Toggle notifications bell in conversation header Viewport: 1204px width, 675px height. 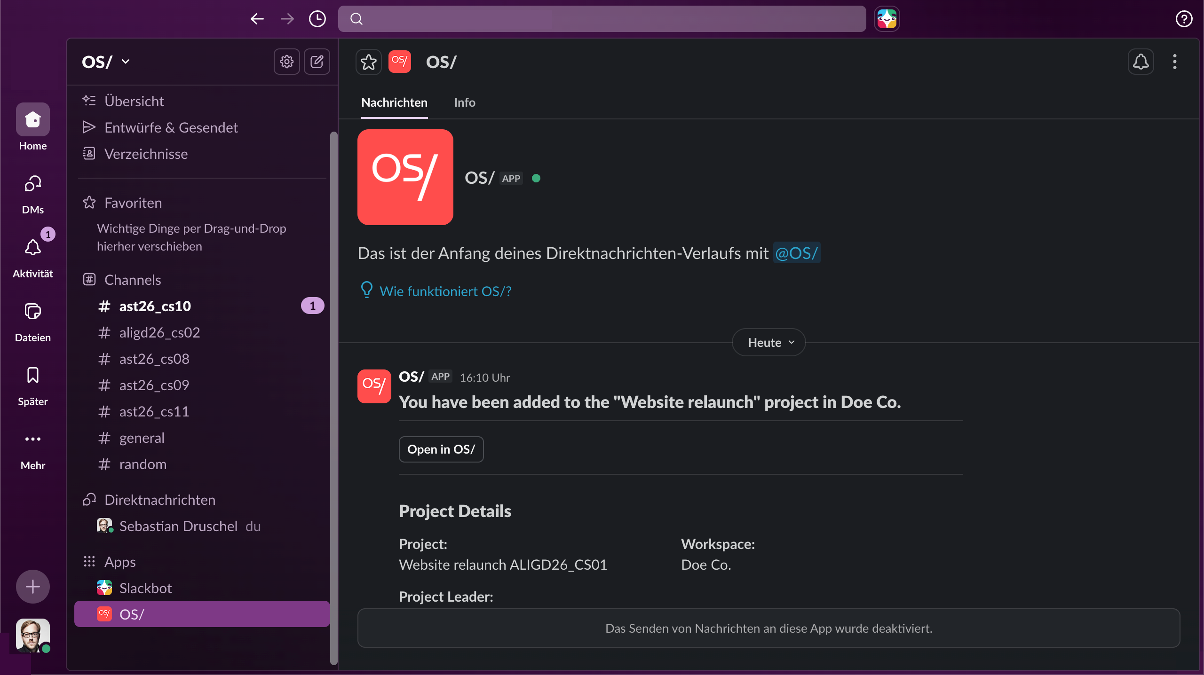[1141, 62]
